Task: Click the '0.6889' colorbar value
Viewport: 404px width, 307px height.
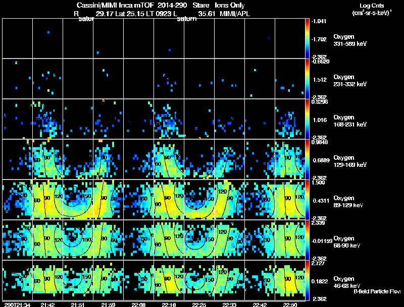Action: coord(321,160)
